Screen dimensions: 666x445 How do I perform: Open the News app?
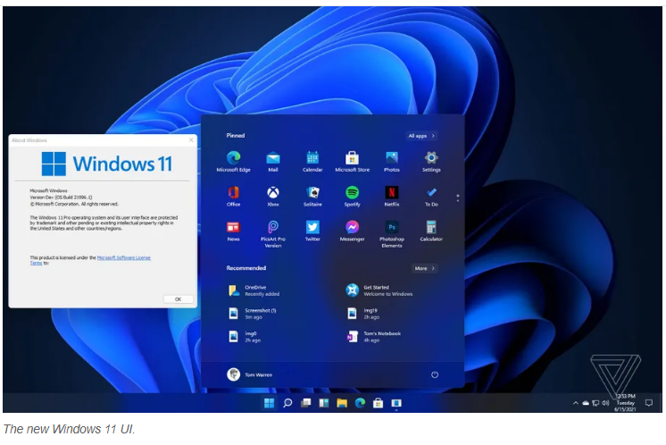[x=233, y=231]
